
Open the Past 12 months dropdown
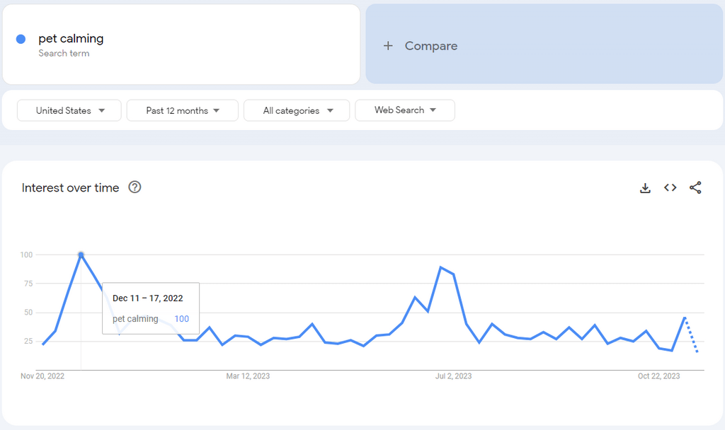tap(182, 110)
